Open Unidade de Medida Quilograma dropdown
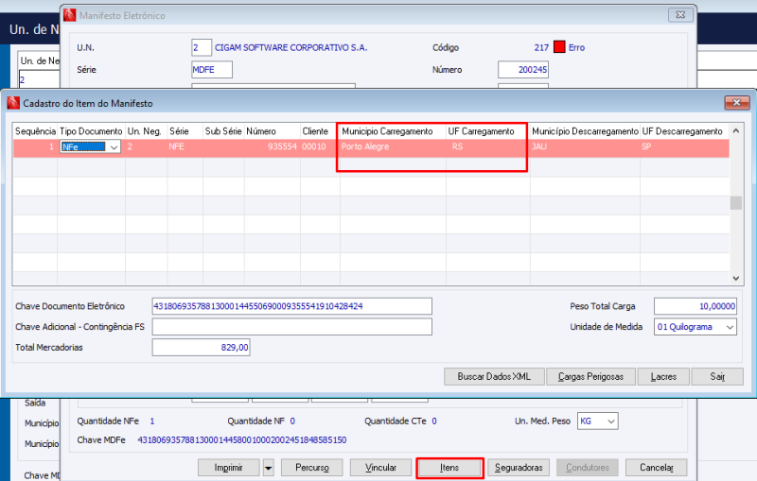This screenshot has width=757, height=481. 730,327
